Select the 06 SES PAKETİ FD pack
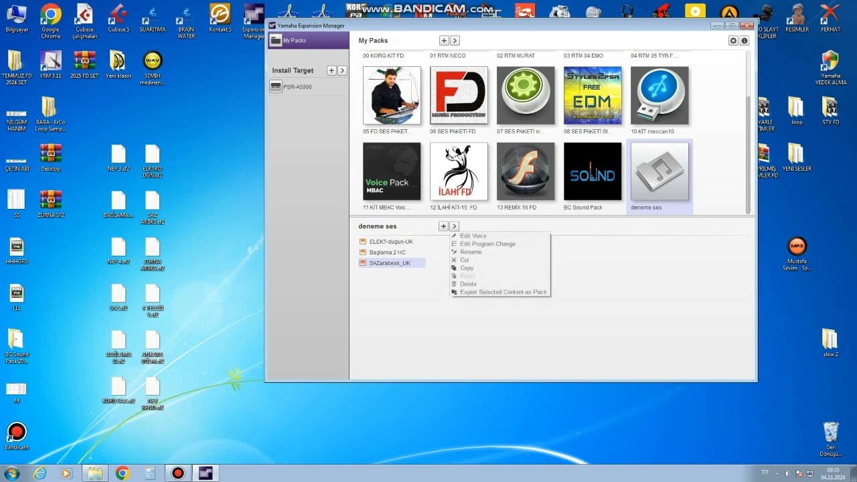 459,95
